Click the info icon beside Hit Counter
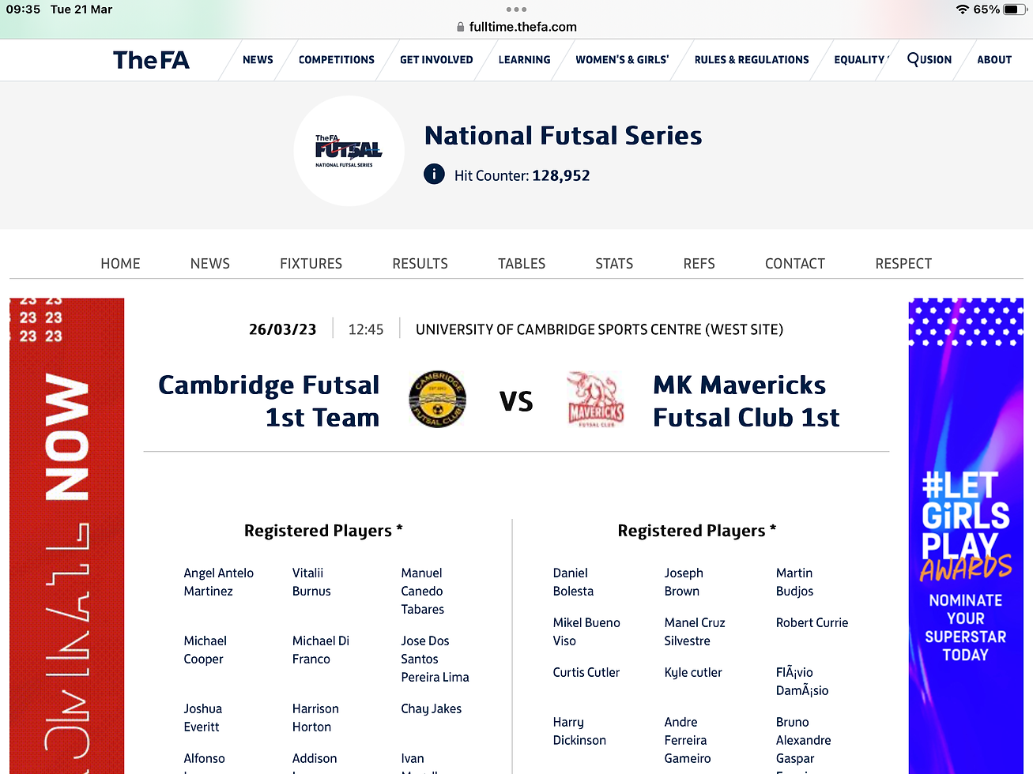The width and height of the screenshot is (1033, 774). pyautogui.click(x=434, y=175)
